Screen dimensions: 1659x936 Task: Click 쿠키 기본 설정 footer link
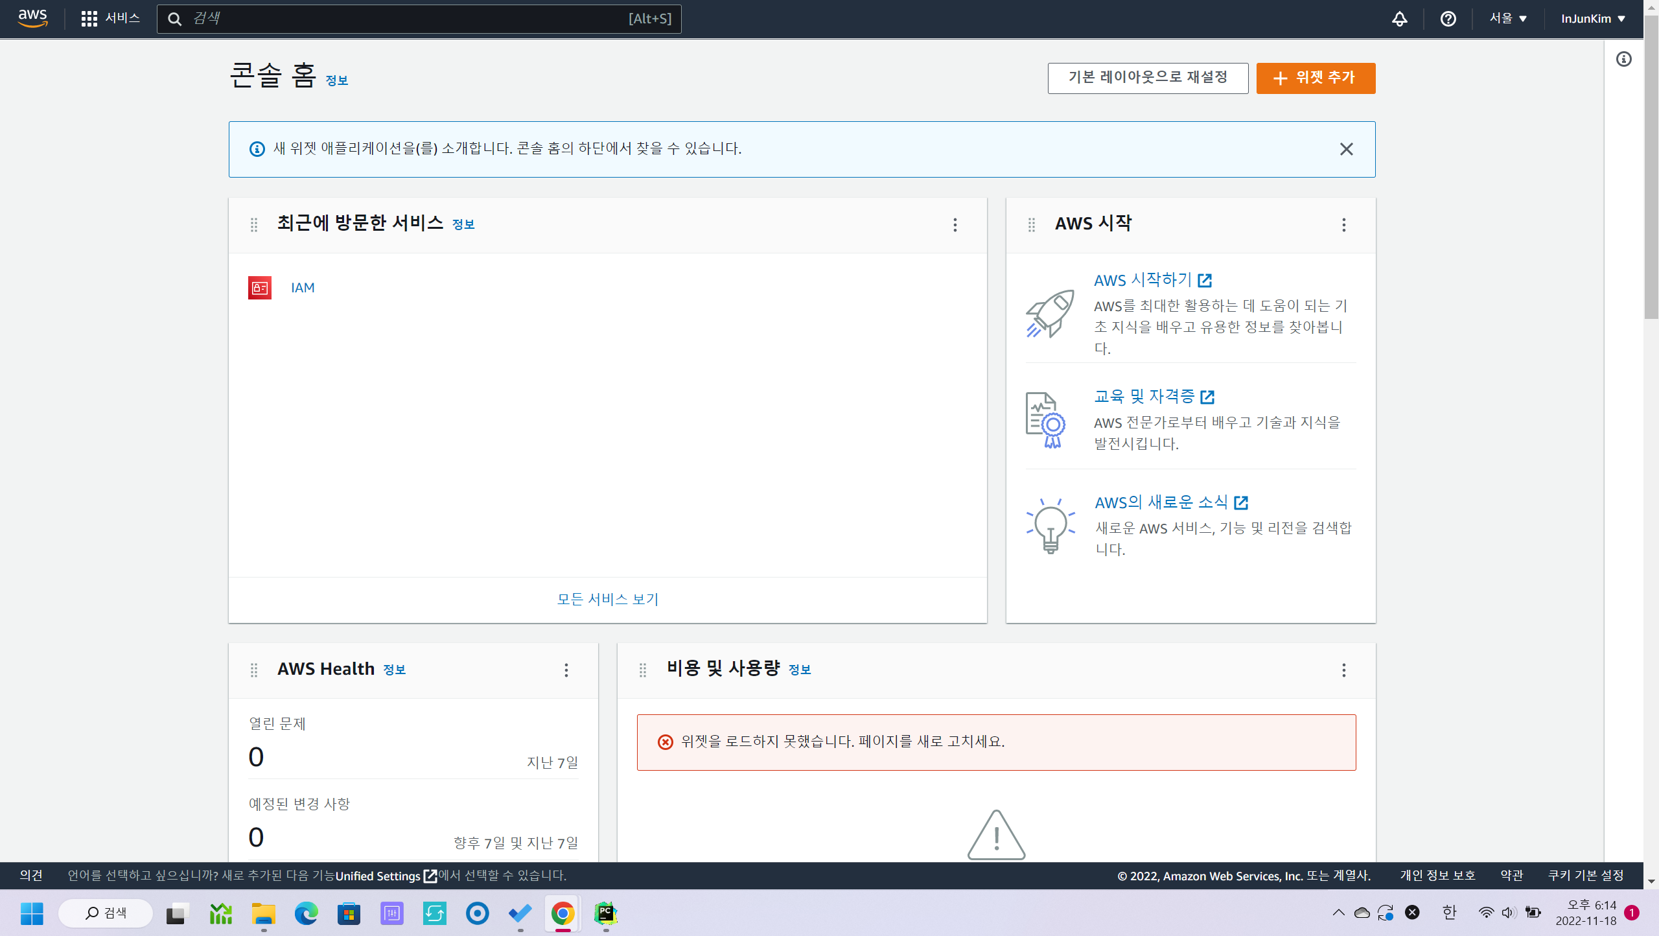1586,876
